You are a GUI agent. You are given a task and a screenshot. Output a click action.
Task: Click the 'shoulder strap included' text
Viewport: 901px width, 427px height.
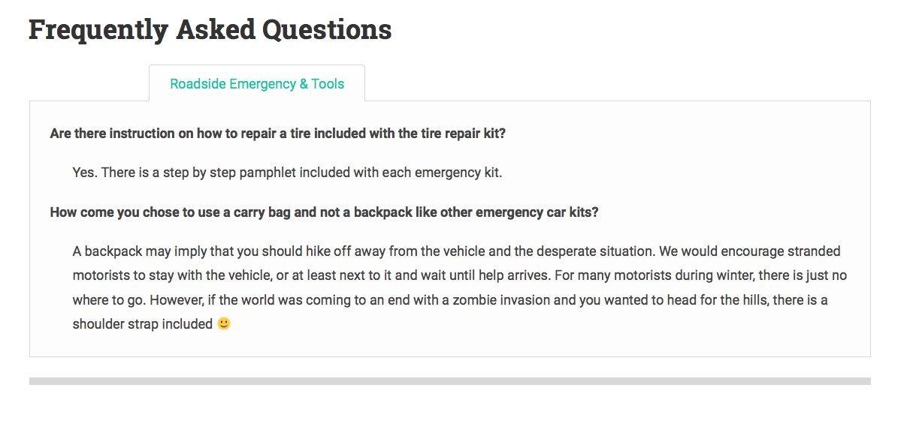coord(143,325)
